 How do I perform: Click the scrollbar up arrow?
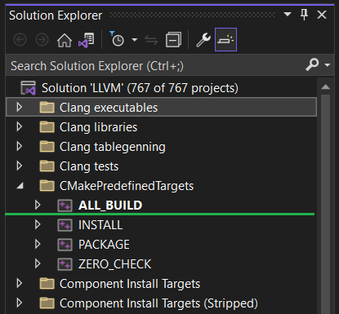click(326, 87)
